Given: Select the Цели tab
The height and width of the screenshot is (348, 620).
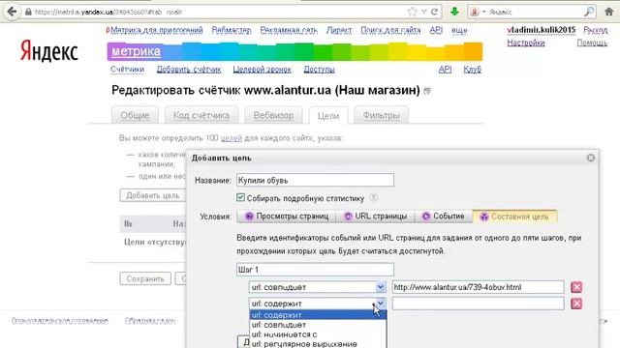Looking at the screenshot, I should tap(328, 116).
